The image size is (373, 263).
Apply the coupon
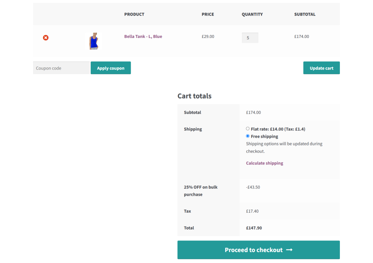111,68
